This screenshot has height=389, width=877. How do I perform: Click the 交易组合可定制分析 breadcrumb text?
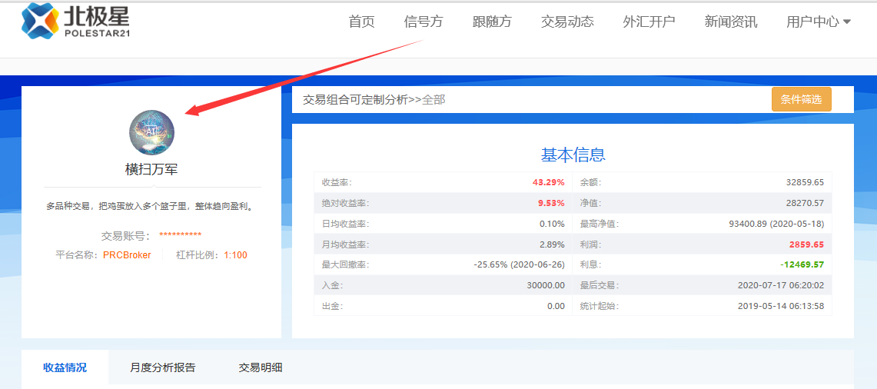click(355, 99)
